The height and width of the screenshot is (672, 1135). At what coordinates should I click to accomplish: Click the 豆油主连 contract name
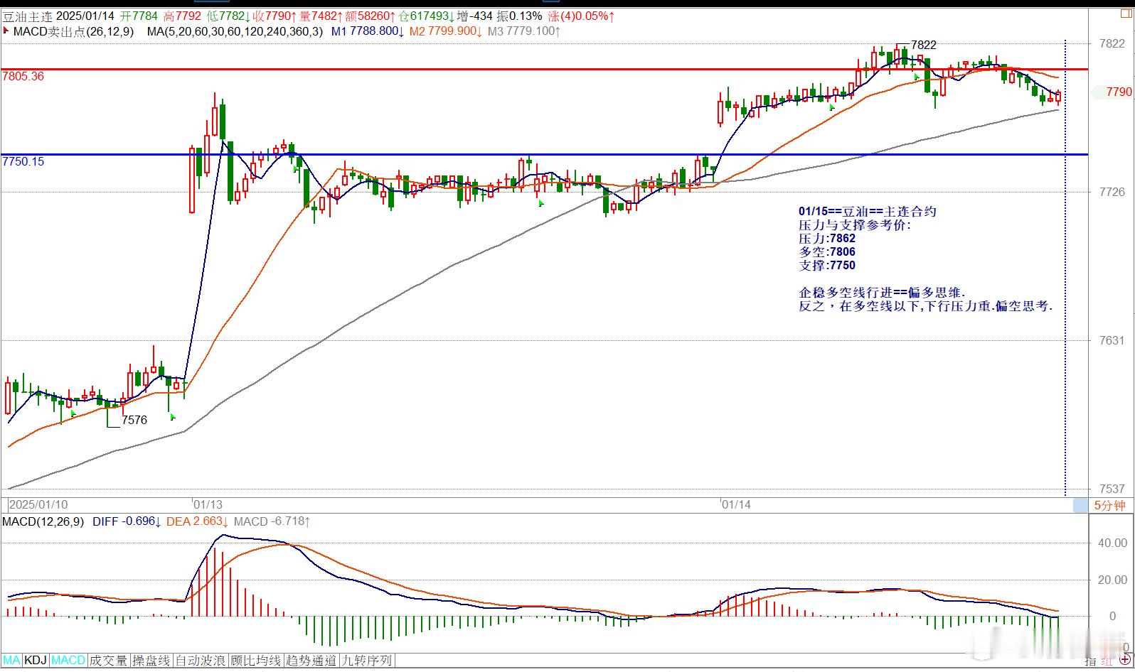point(28,16)
